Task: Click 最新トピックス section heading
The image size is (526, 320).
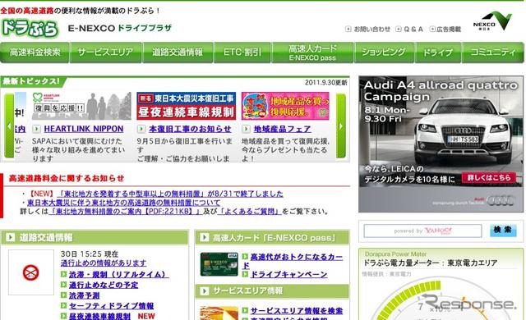Action: 31,81
